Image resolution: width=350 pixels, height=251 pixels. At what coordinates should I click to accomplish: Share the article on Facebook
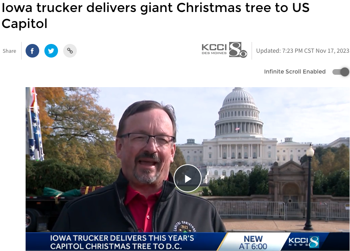coord(32,51)
